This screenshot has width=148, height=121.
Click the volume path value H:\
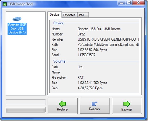click(80, 67)
